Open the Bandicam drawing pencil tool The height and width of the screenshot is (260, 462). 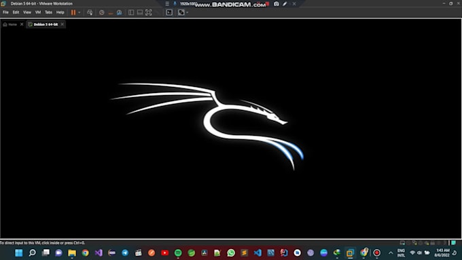click(285, 4)
